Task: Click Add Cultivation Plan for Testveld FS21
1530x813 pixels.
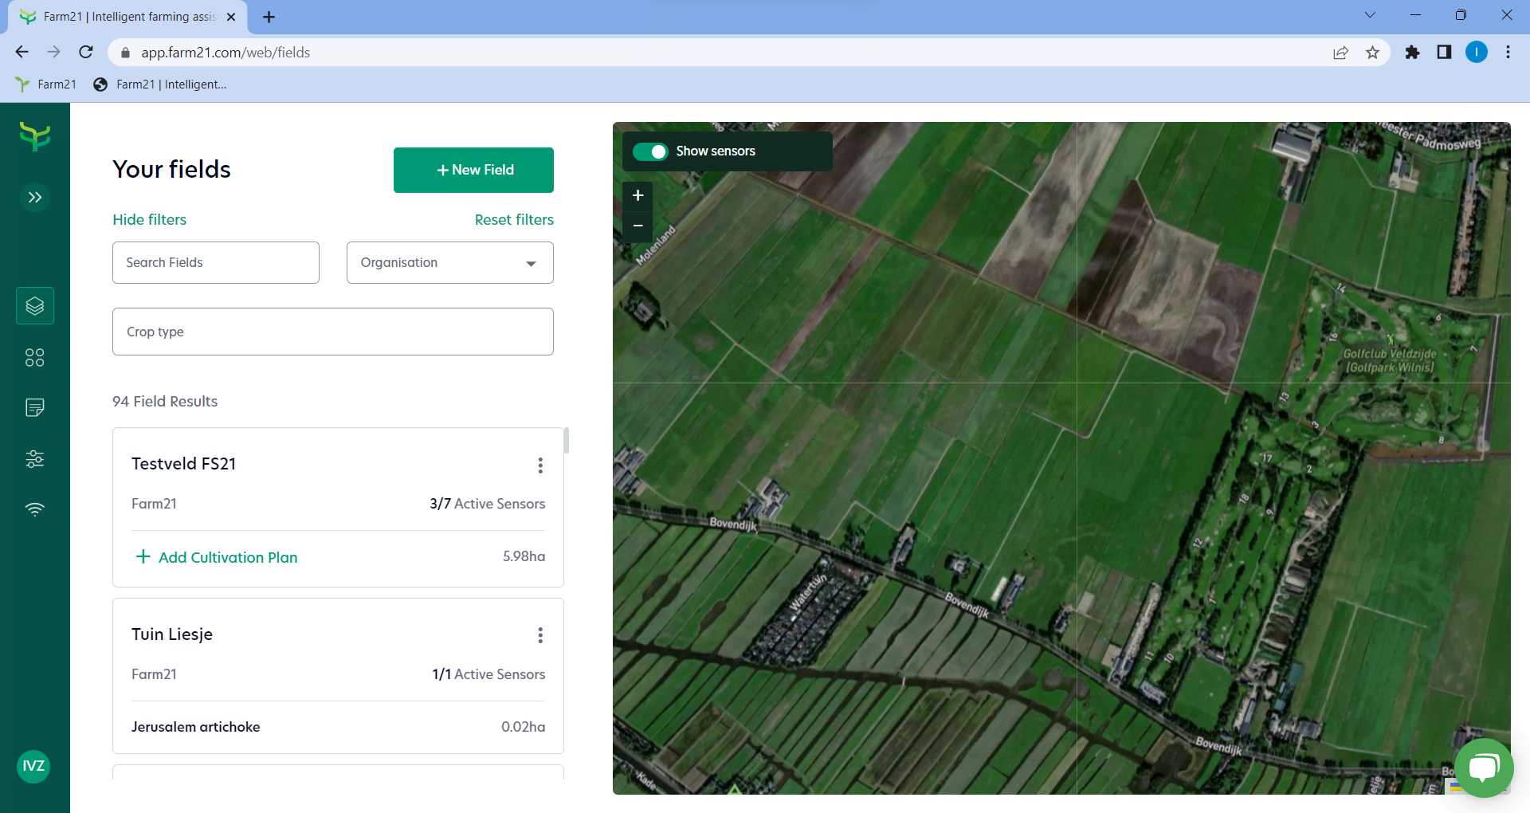Action: click(216, 557)
